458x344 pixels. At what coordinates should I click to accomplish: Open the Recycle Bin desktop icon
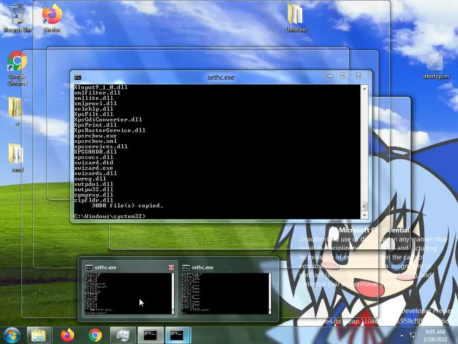pyautogui.click(x=17, y=17)
